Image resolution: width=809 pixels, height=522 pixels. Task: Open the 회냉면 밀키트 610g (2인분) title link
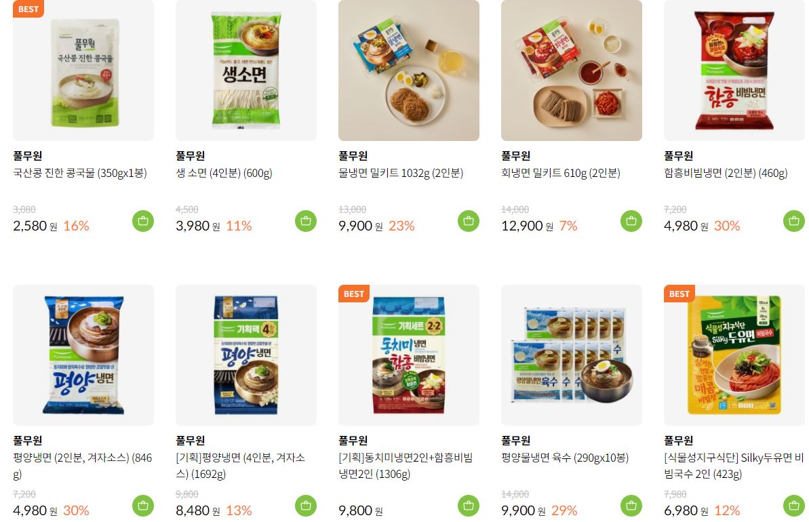pyautogui.click(x=561, y=173)
